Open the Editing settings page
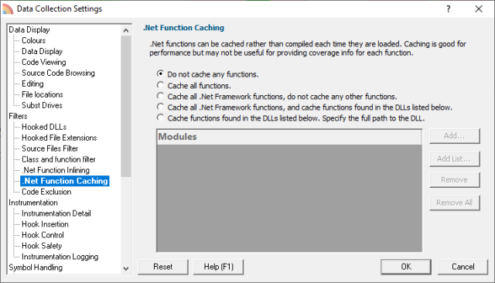Viewport: 495px width, 283px height. (32, 84)
